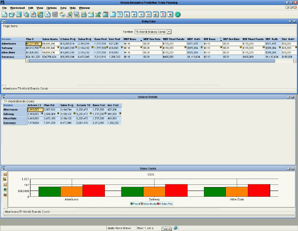Click the green round play button
This screenshot has width=298, height=231.
tap(178, 14)
